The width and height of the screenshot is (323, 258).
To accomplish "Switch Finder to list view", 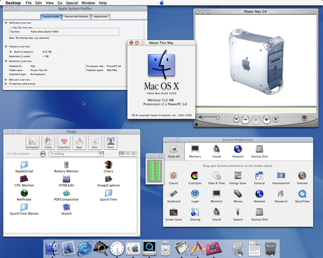I will pos(128,154).
